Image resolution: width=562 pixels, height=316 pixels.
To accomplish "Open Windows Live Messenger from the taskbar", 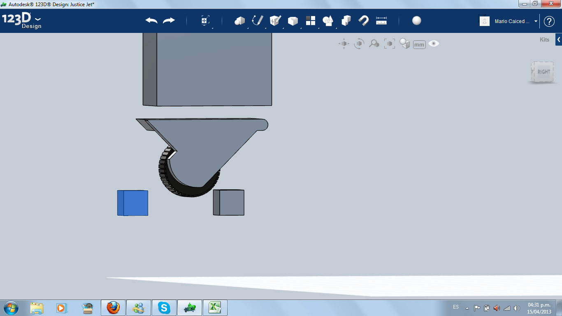I will pos(139,308).
